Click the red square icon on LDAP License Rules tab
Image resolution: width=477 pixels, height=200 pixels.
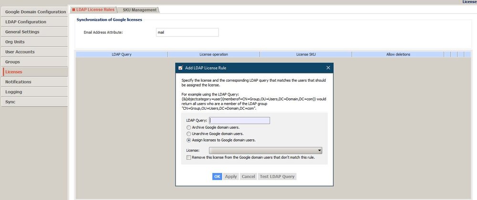tap(73, 10)
